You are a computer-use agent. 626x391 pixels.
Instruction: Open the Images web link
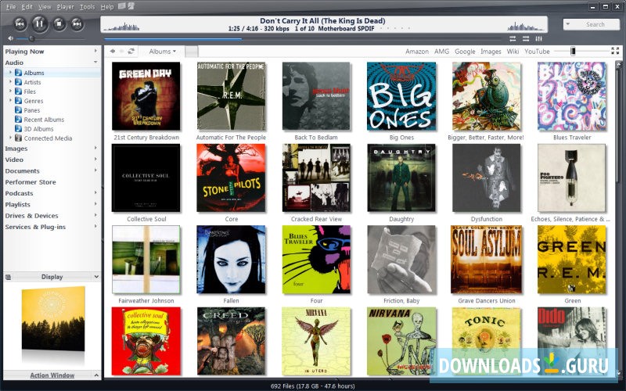(491, 52)
